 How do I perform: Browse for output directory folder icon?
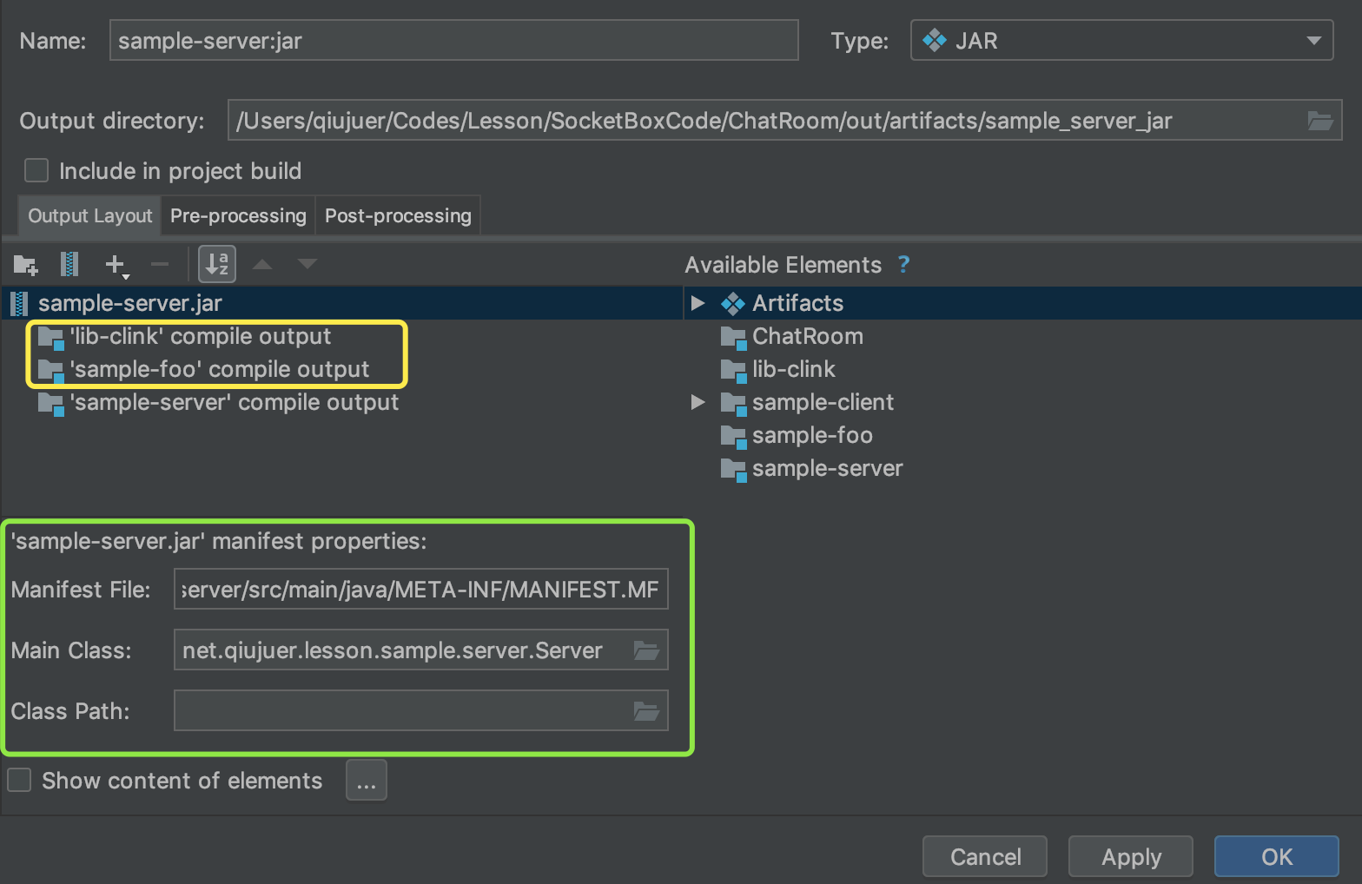[1319, 121]
